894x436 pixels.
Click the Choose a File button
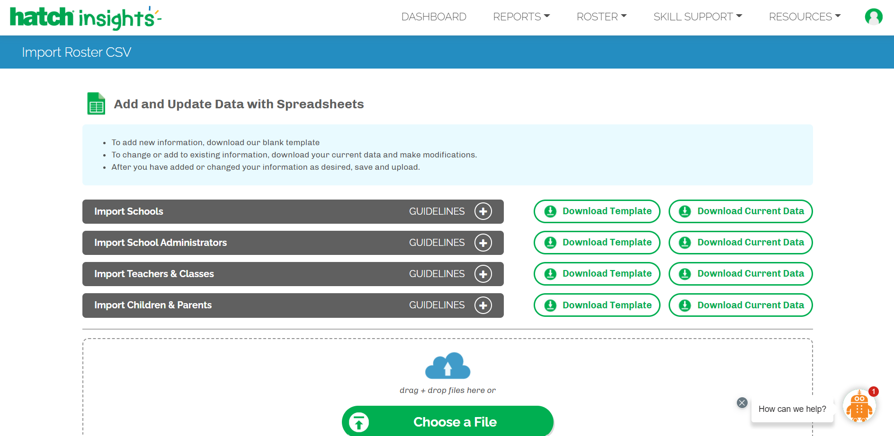click(447, 421)
